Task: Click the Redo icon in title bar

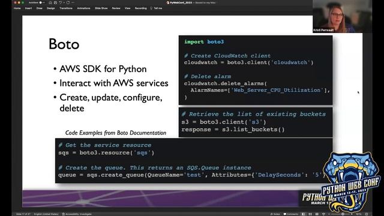Action: coord(68,2)
